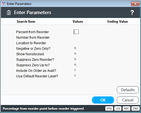This screenshot has width=141, height=113.
Task: Select the Number from Reorder row
Action: pos(33,38)
